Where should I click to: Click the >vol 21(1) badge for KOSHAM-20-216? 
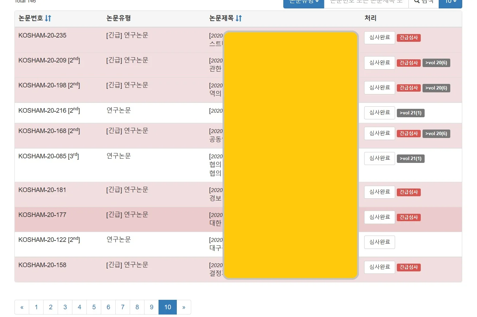(411, 113)
